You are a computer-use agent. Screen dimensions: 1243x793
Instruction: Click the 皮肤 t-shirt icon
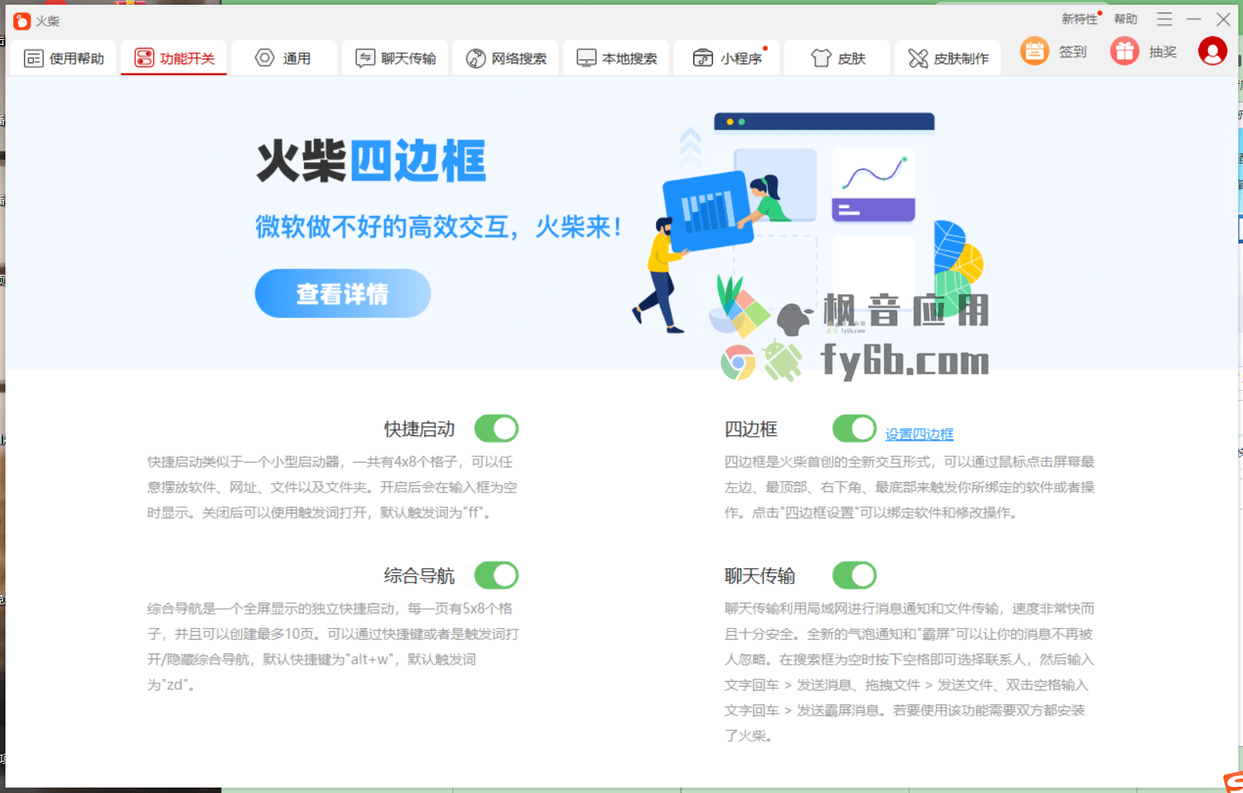tap(821, 58)
